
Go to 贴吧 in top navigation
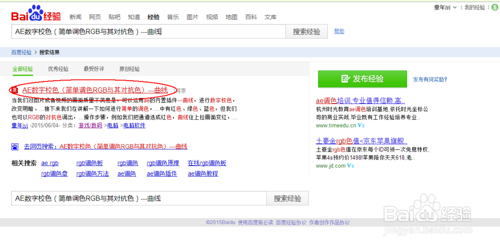pyautogui.click(x=114, y=17)
